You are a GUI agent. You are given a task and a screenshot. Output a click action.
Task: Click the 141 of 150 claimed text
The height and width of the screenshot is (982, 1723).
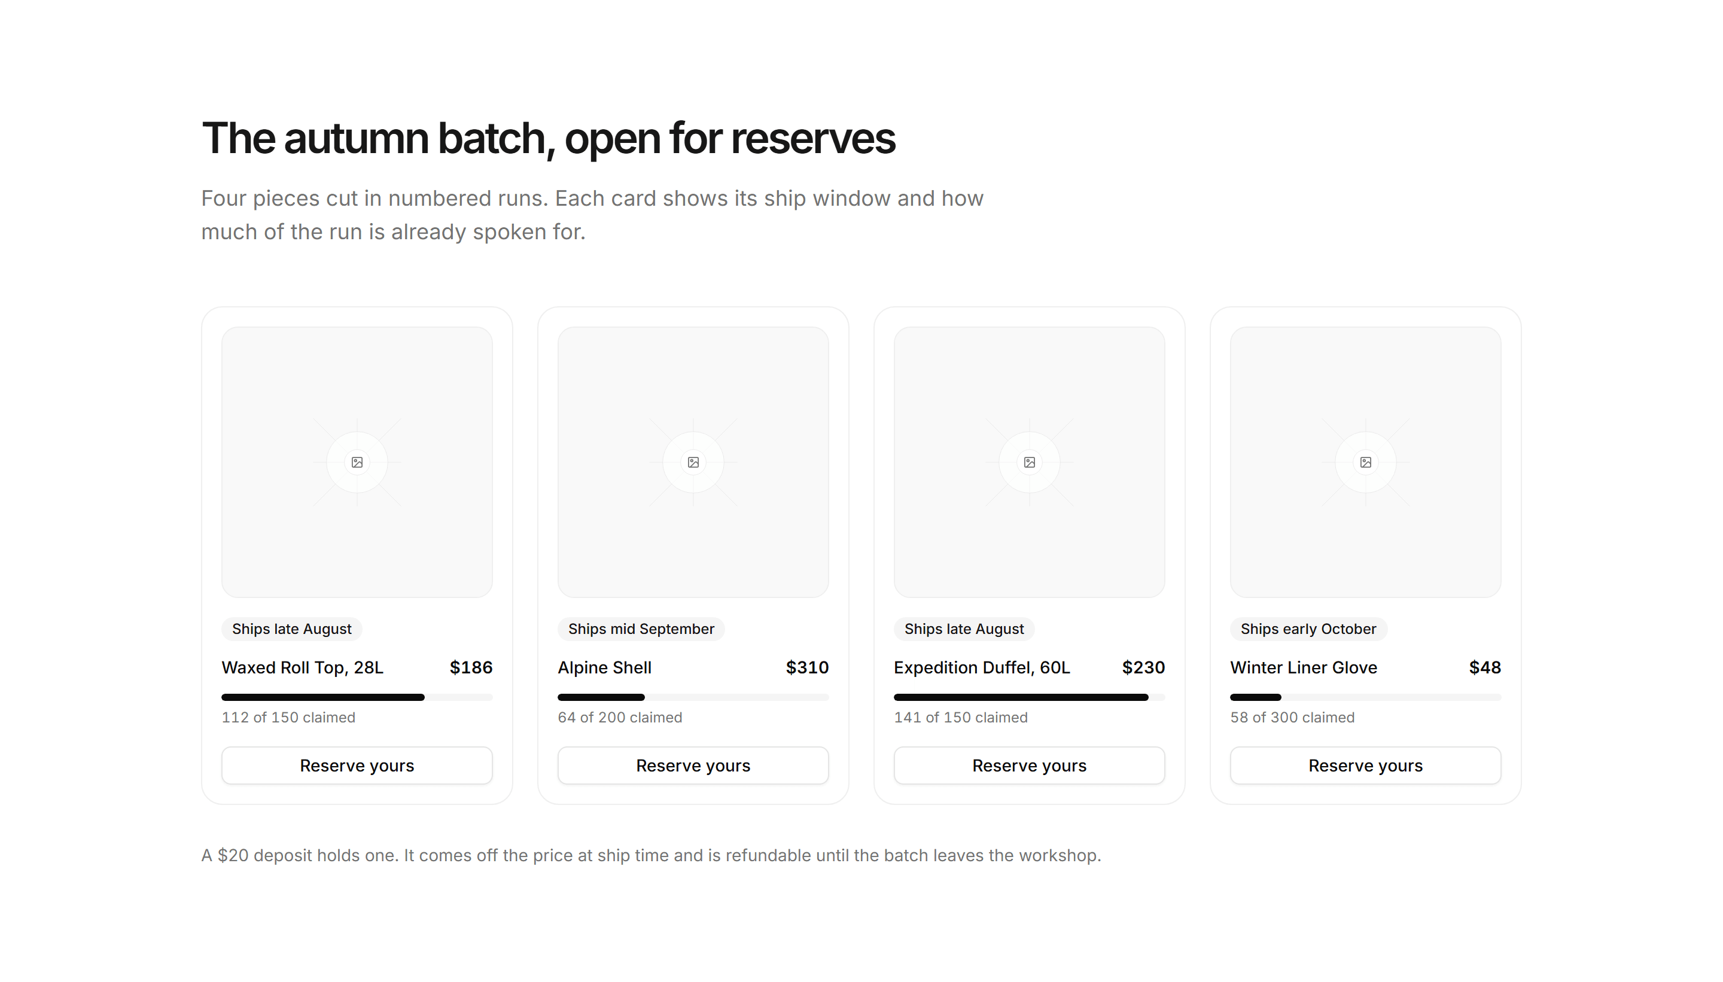pyautogui.click(x=961, y=718)
